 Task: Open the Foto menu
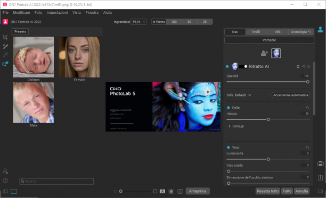tap(38, 13)
